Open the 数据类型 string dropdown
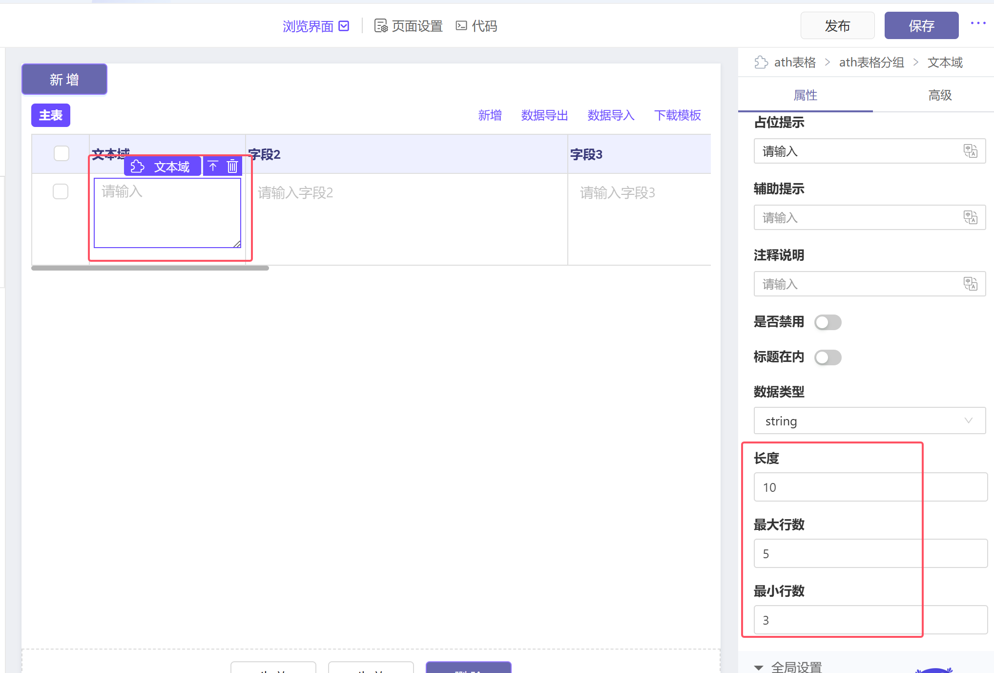Image resolution: width=994 pixels, height=673 pixels. [869, 421]
